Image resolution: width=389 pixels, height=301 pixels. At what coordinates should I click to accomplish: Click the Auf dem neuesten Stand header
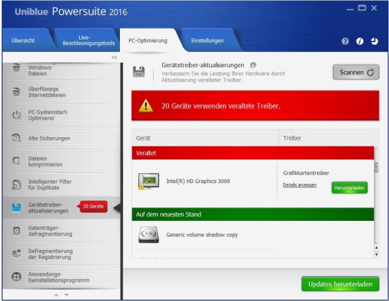[x=253, y=214]
